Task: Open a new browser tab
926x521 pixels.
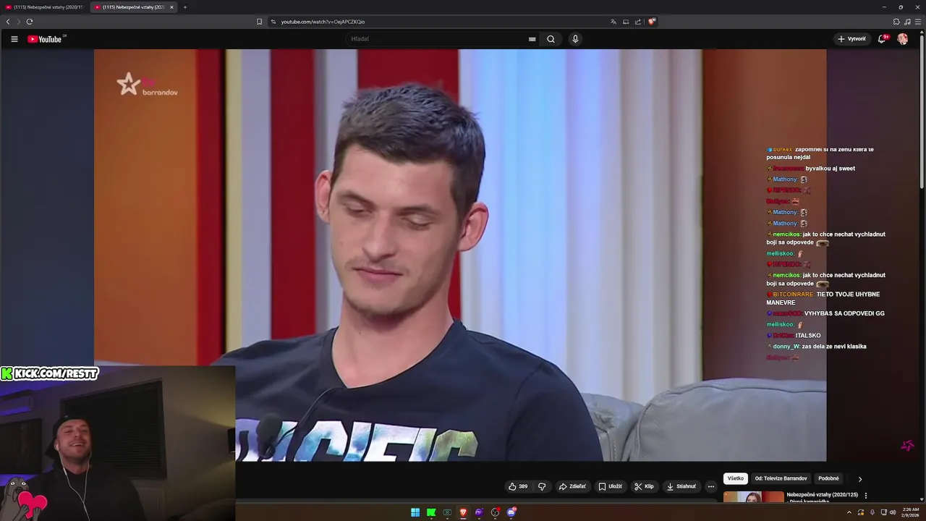Action: [x=184, y=7]
